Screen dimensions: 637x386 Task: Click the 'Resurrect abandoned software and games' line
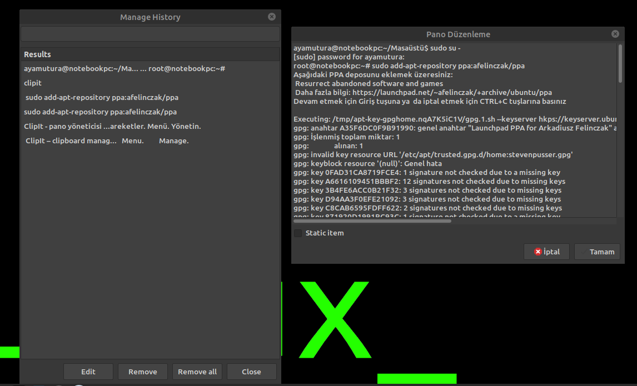(369, 83)
